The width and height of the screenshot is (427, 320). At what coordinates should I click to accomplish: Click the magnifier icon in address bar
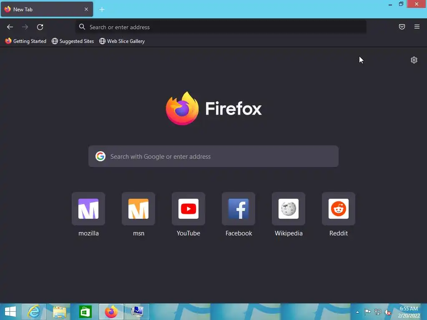[x=82, y=27]
